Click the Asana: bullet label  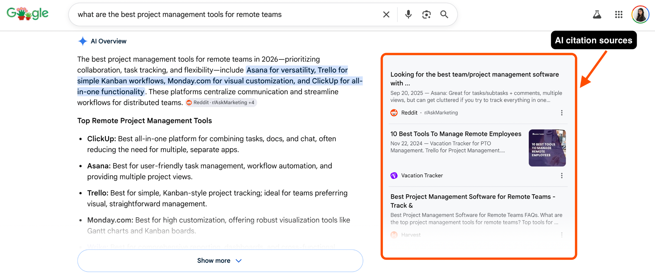pyautogui.click(x=99, y=166)
